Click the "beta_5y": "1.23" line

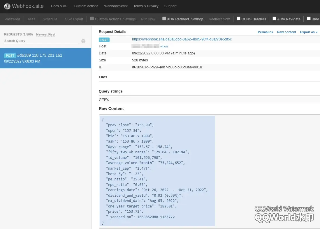coord(124,174)
